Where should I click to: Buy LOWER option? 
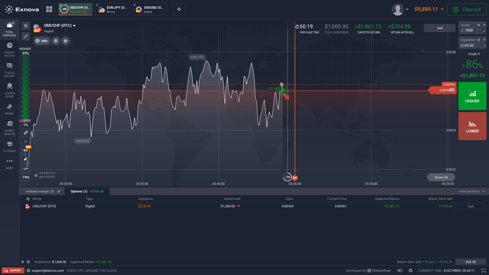pos(472,126)
